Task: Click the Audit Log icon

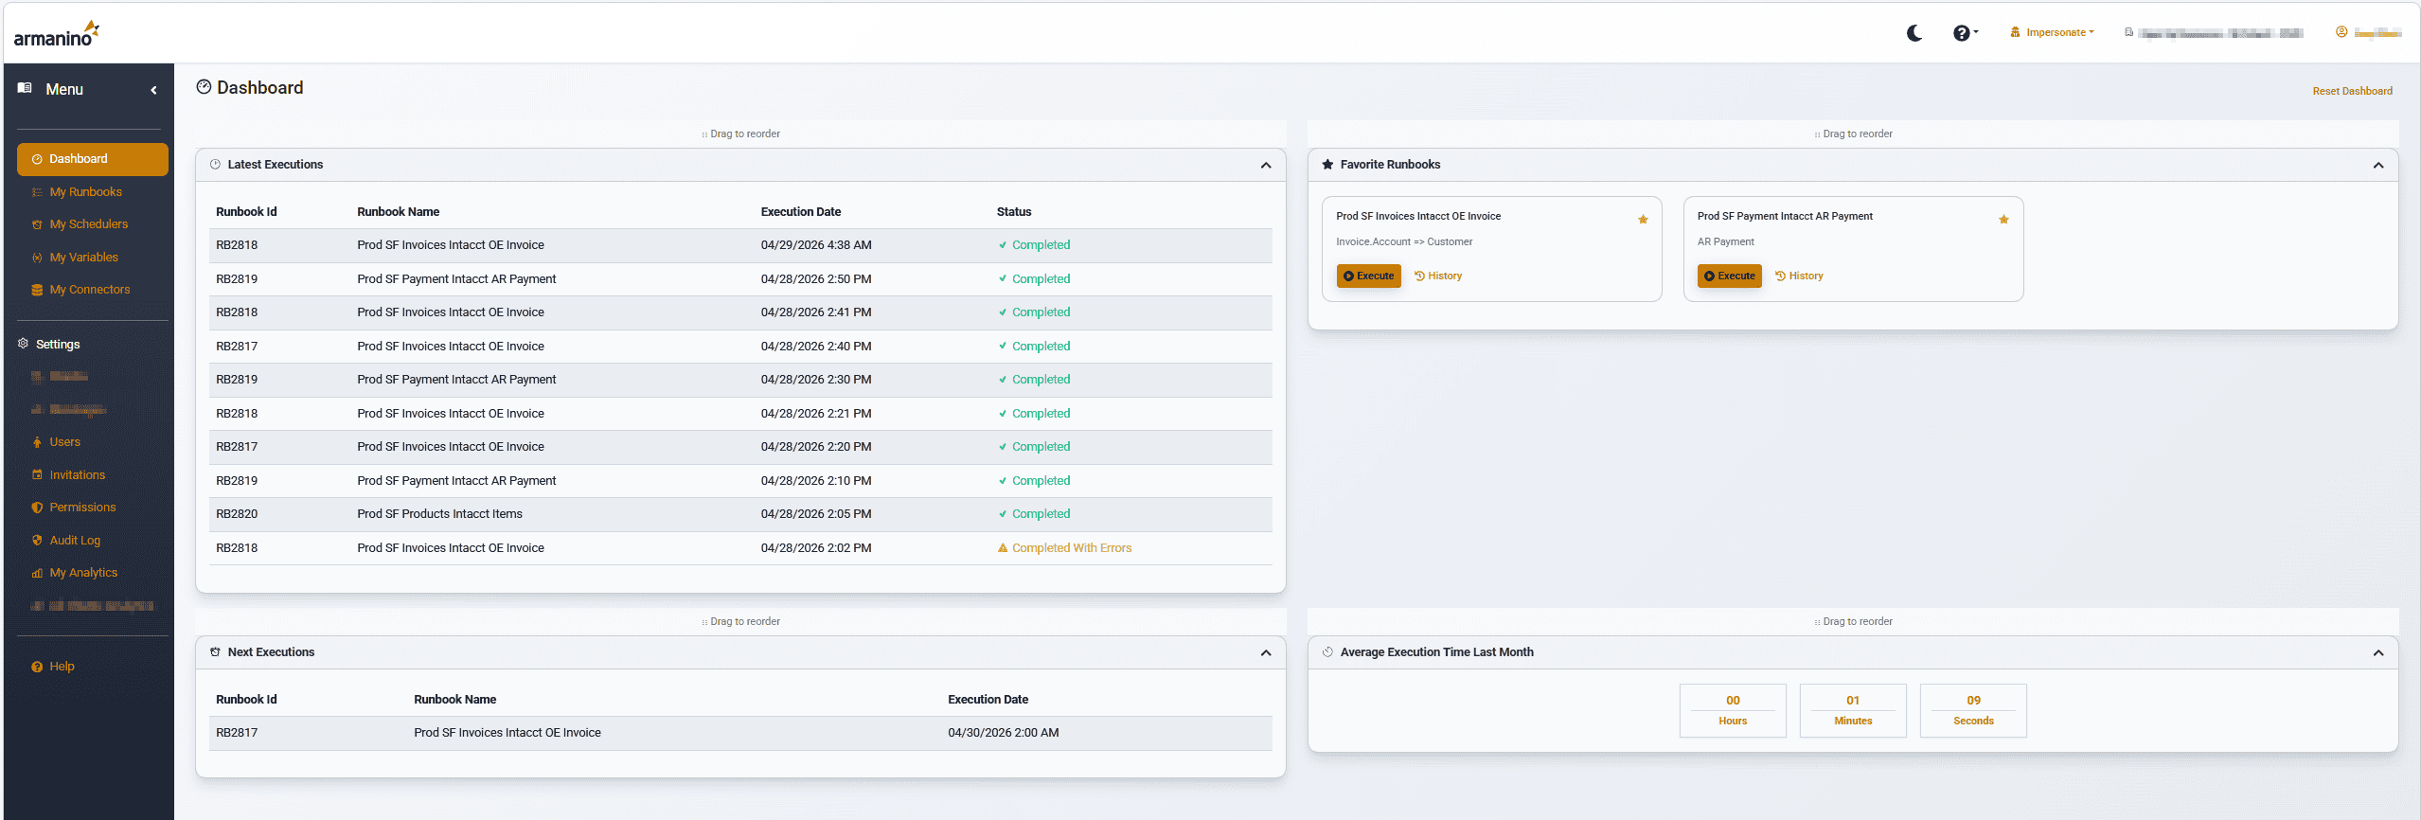Action: [x=37, y=541]
